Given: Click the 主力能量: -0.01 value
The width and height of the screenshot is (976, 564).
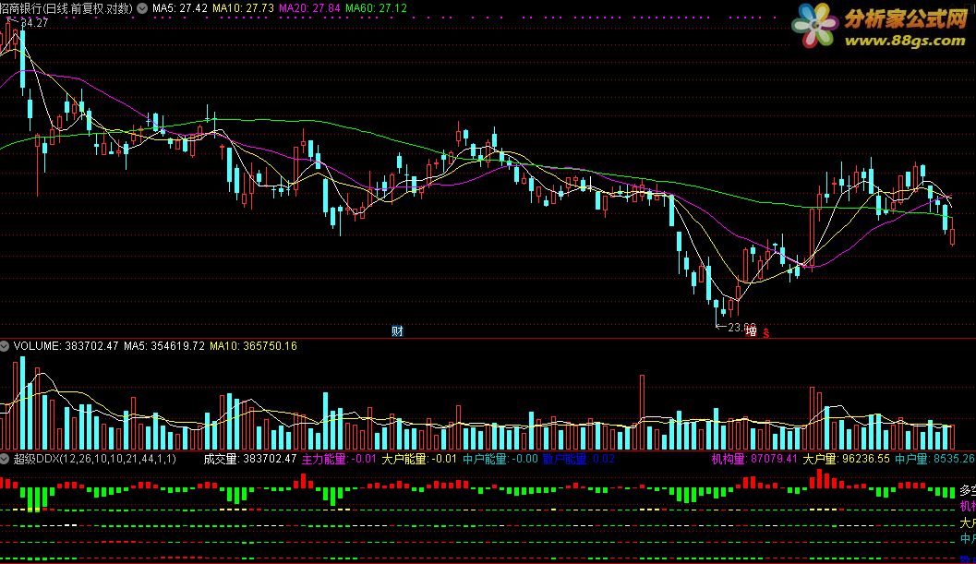Looking at the screenshot, I should click(x=339, y=459).
